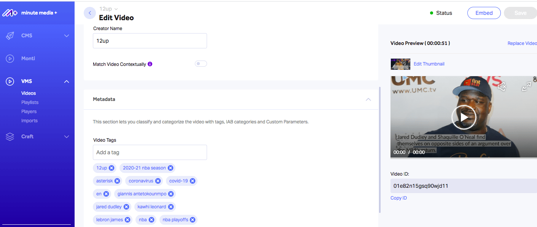
Task: Expand the Craft menu chevron
Action: (67, 137)
